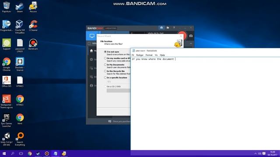
Task: Select the "I'm not sure" radio option
Action: click(x=105, y=51)
